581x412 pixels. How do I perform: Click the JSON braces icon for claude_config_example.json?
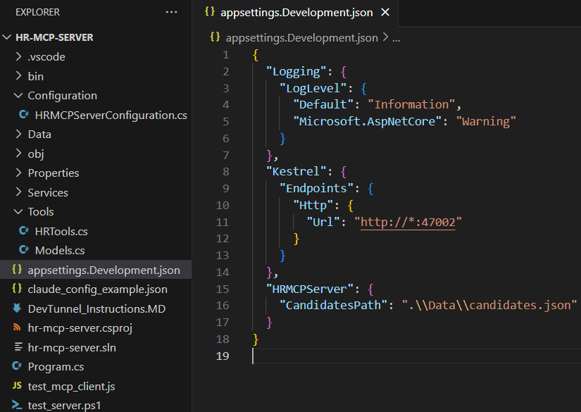click(17, 289)
